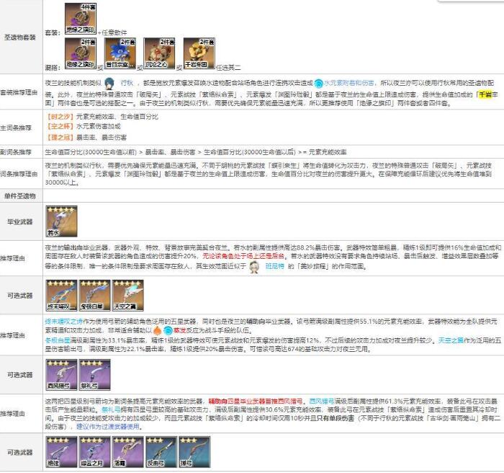Screen dimensions: 504x473
Task: Click the 2-piece 绝缘之旗印 mixed set icon
Action: tap(76, 53)
